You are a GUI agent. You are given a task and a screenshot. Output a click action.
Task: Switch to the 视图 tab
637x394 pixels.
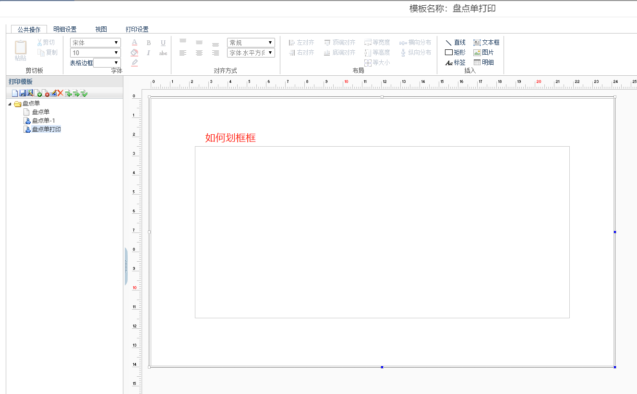point(101,29)
